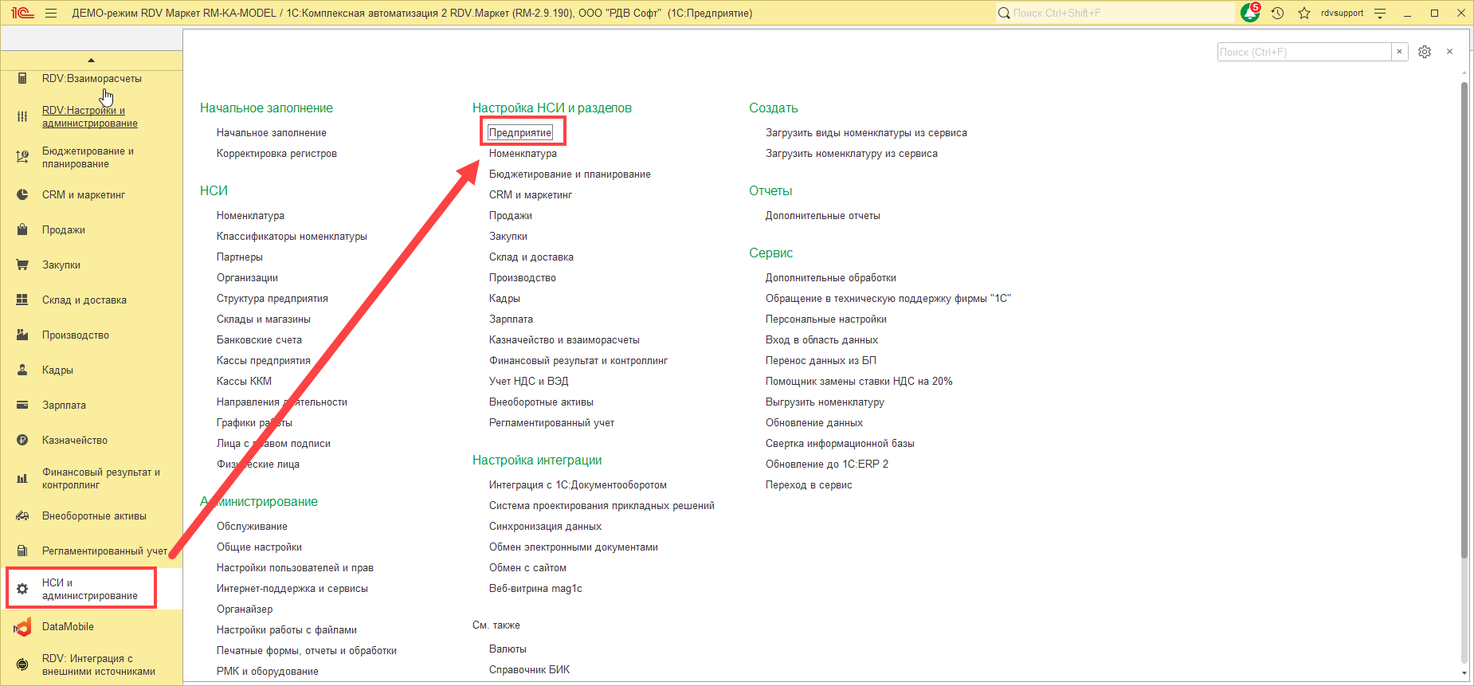Click the Склад и доставка icon
The image size is (1474, 686).
(22, 300)
